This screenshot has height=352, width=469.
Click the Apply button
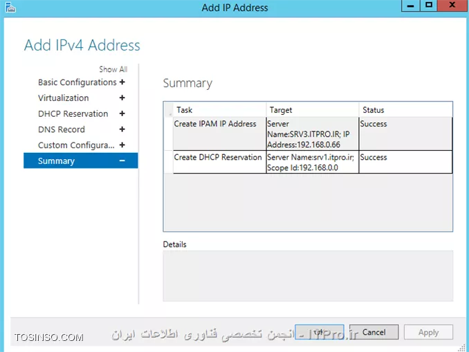pyautogui.click(x=428, y=332)
